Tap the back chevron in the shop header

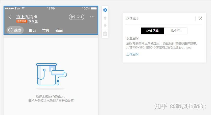tap(10, 17)
